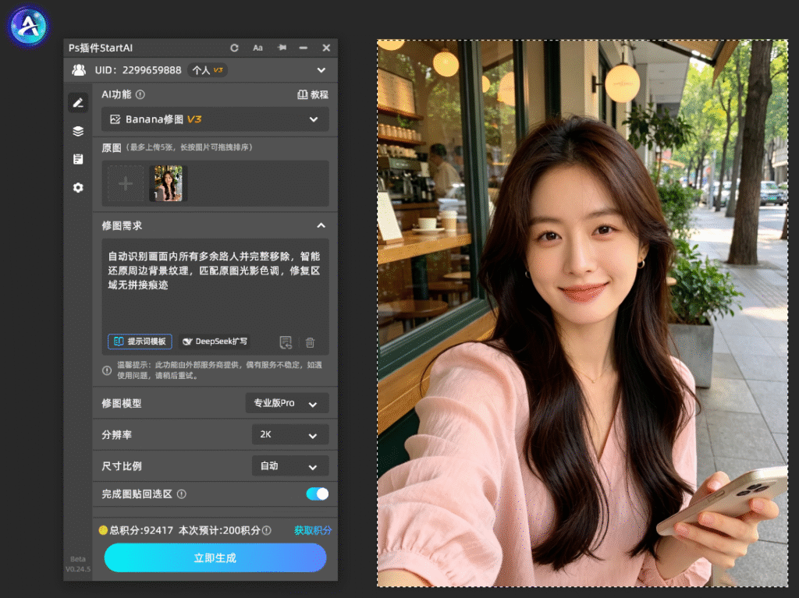The width and height of the screenshot is (799, 598).
Task: Click the 个人 V3 membership badge
Action: click(x=208, y=70)
